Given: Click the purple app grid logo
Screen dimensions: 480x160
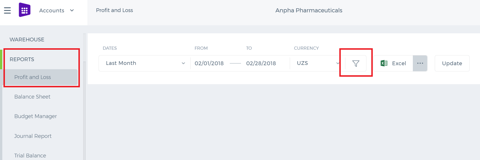Looking at the screenshot, I should tap(25, 10).
